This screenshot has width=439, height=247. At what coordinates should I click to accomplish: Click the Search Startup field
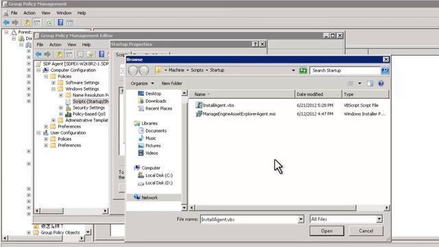(345, 70)
